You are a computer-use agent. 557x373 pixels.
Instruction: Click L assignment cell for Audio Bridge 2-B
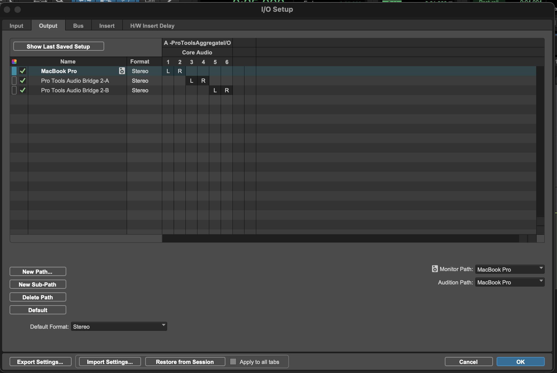215,90
